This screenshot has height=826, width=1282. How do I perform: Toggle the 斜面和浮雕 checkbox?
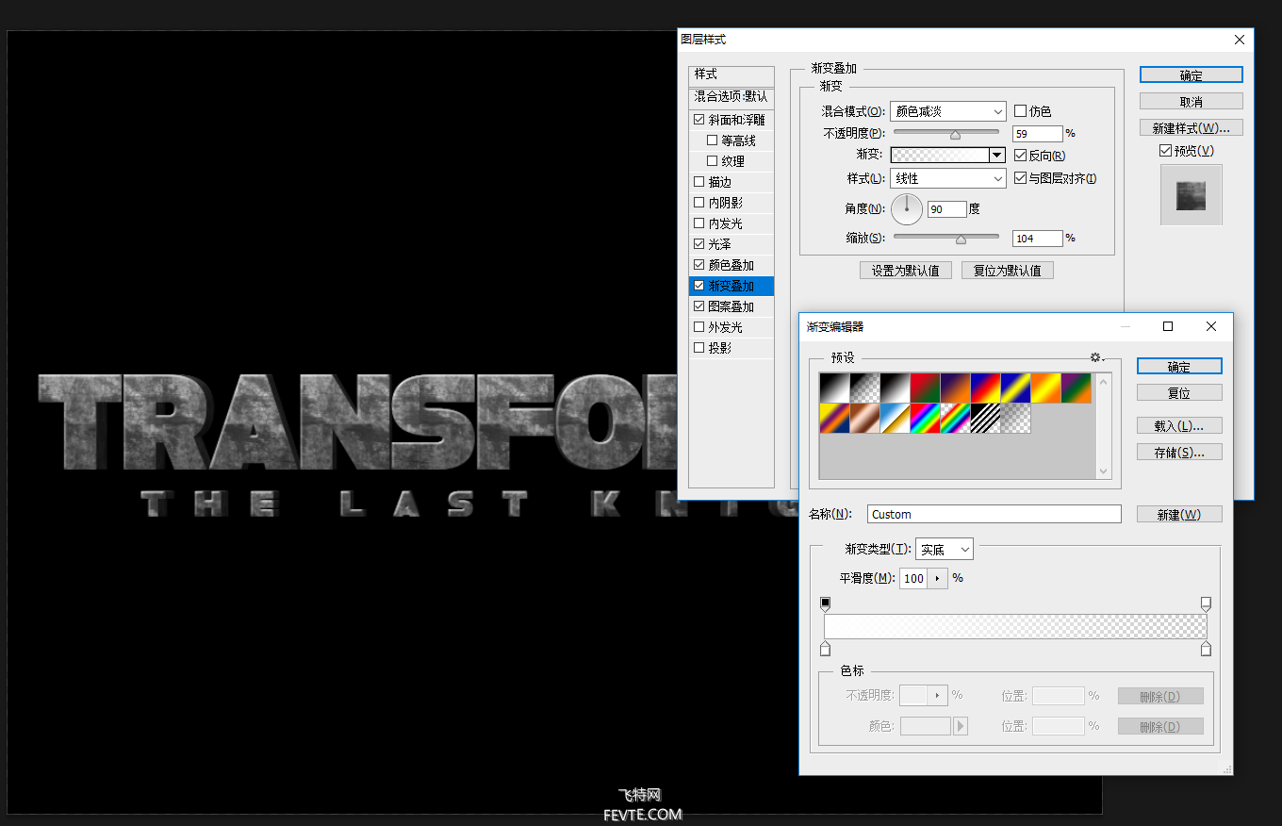(x=699, y=120)
